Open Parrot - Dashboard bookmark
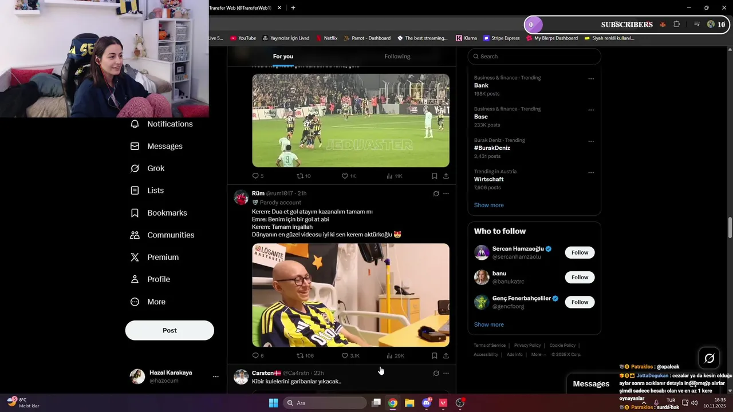The image size is (733, 412). click(x=367, y=38)
